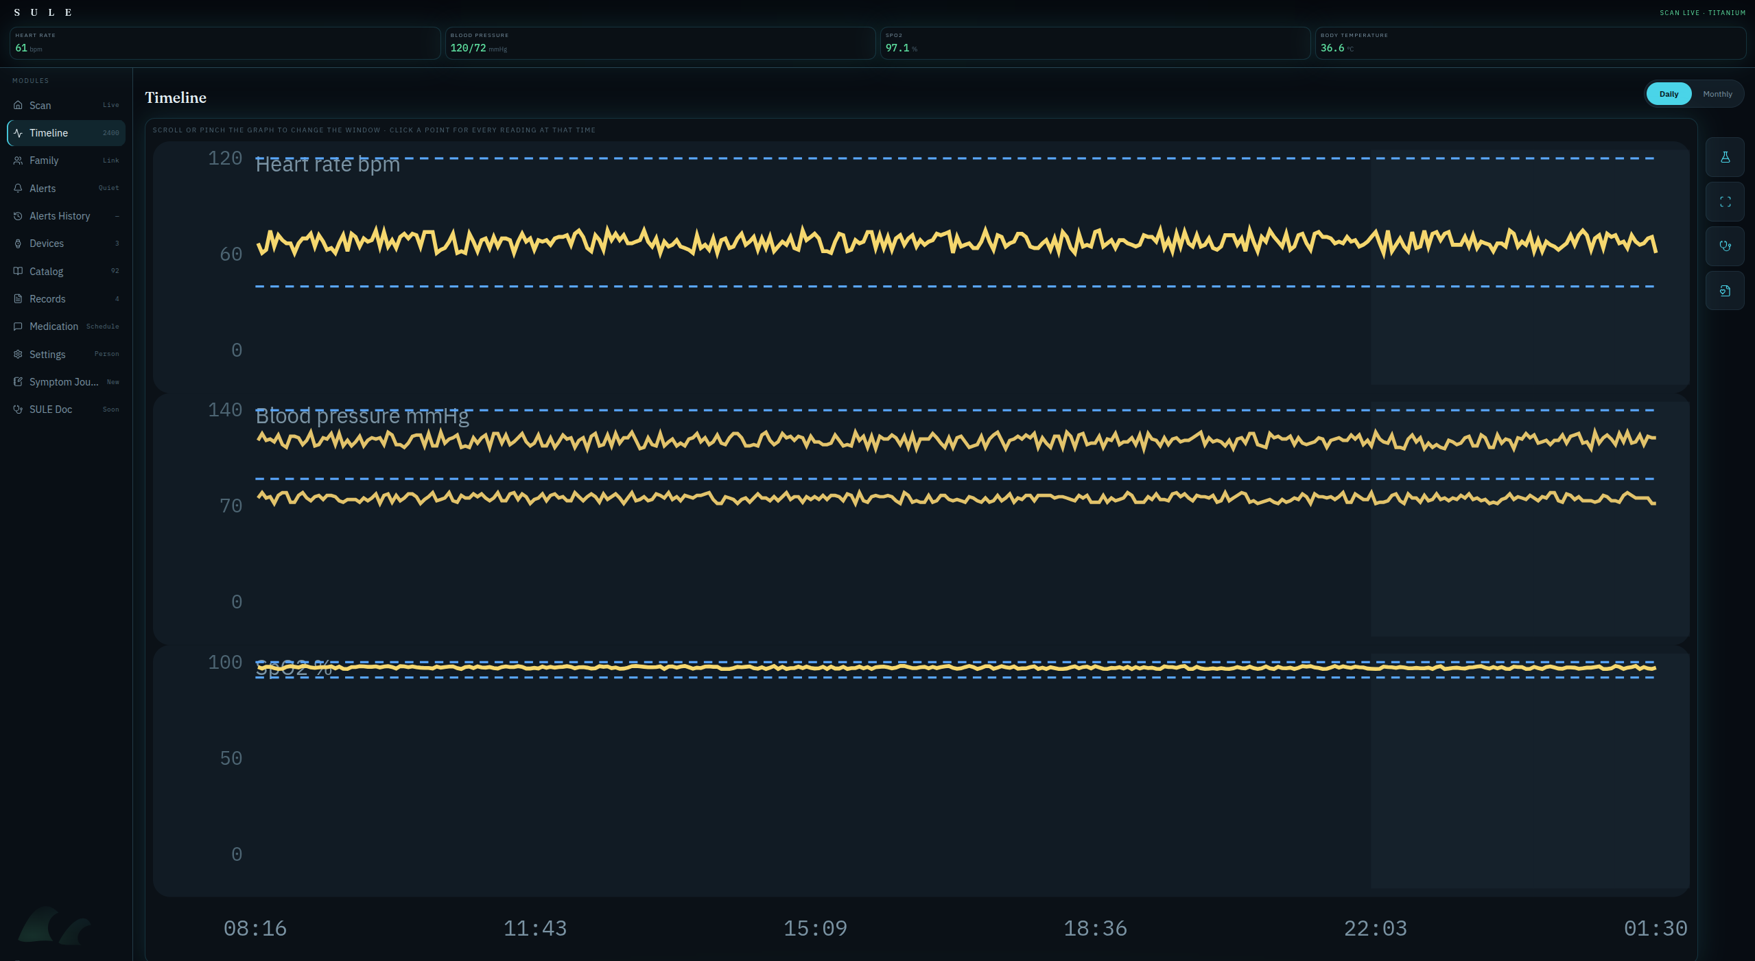This screenshot has height=961, width=1755.
Task: Click the Blood pressure mmHg chart title
Action: click(362, 416)
